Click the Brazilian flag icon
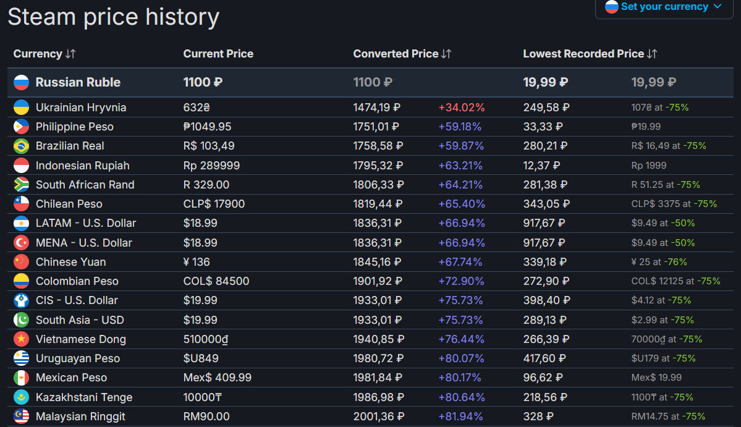This screenshot has height=427, width=741. click(21, 146)
